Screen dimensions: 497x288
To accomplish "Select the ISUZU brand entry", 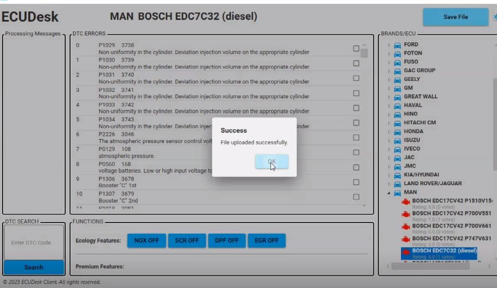I will (x=412, y=140).
